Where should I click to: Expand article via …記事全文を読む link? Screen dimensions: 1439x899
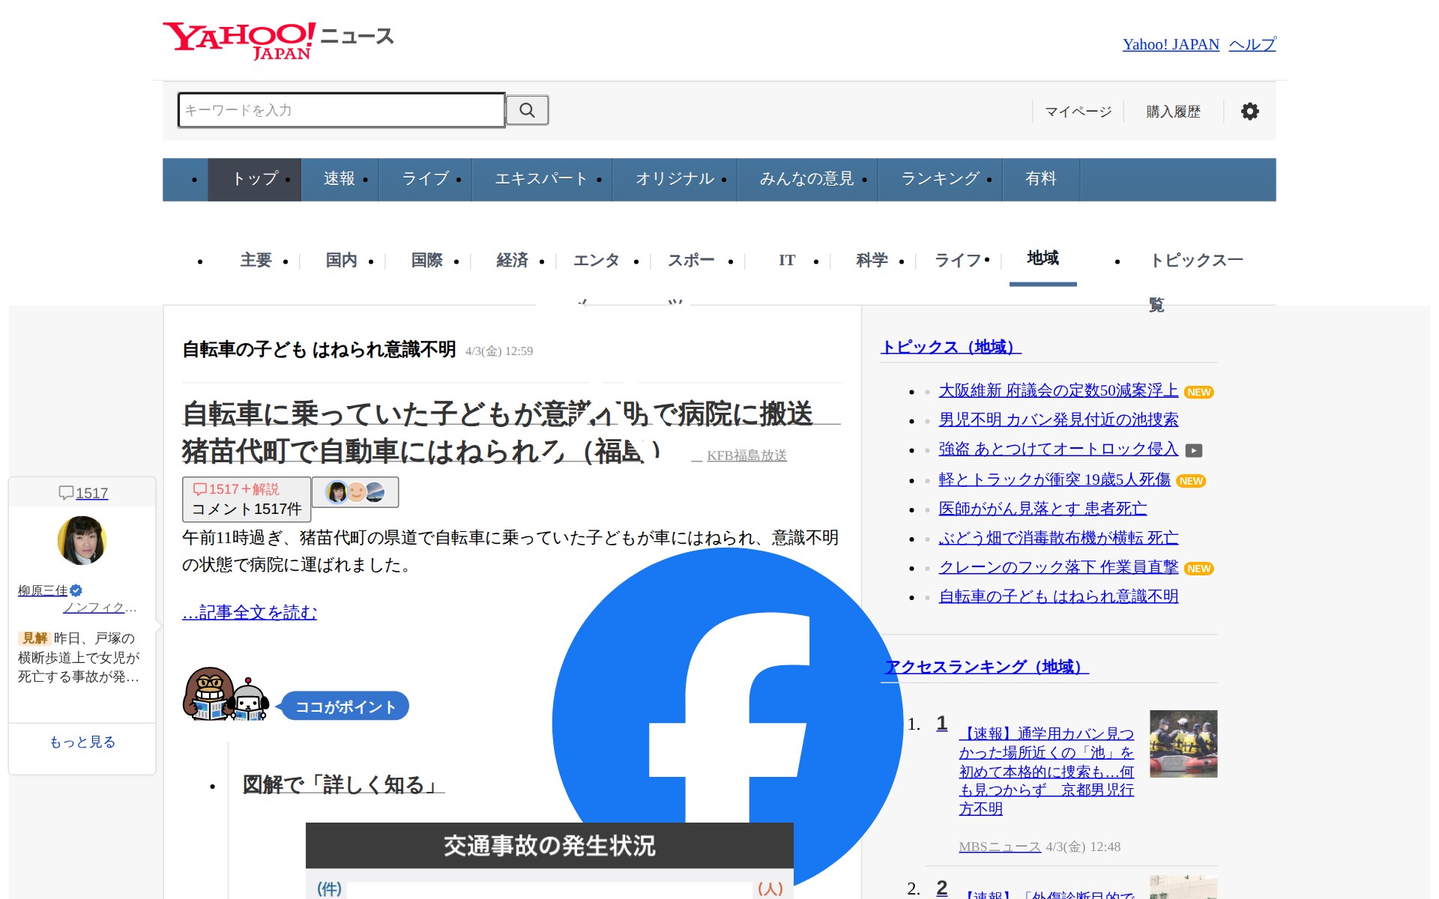(x=250, y=612)
